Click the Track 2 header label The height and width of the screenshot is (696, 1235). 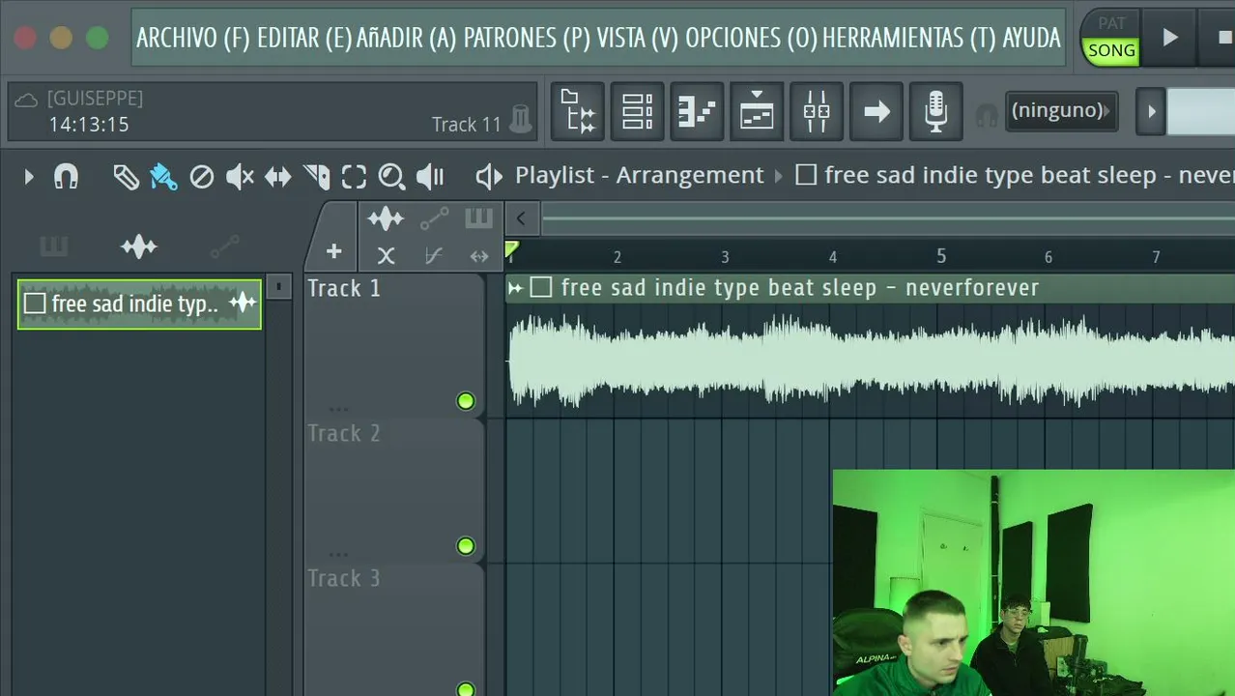[x=344, y=433]
